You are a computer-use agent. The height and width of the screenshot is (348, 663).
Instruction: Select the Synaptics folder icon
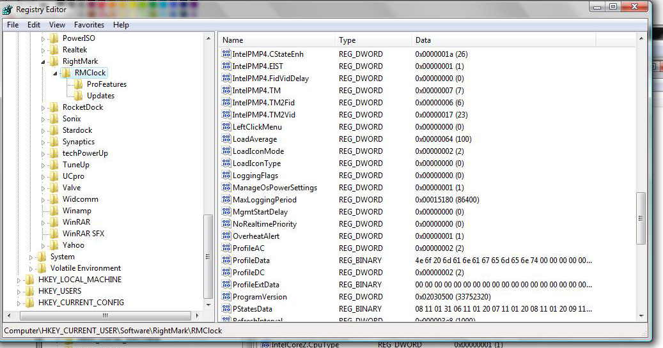tap(54, 142)
